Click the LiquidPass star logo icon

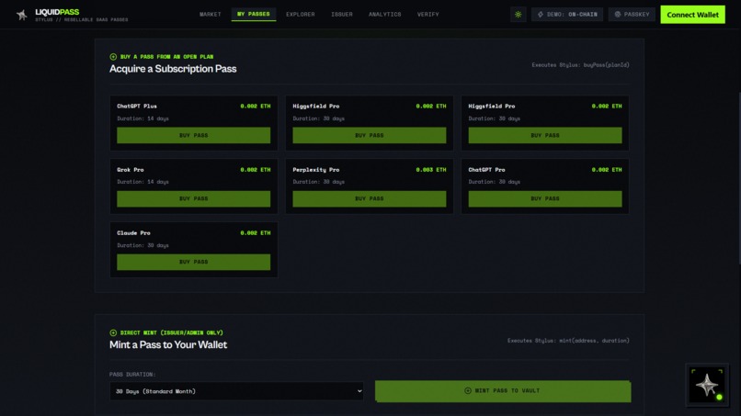[22, 15]
